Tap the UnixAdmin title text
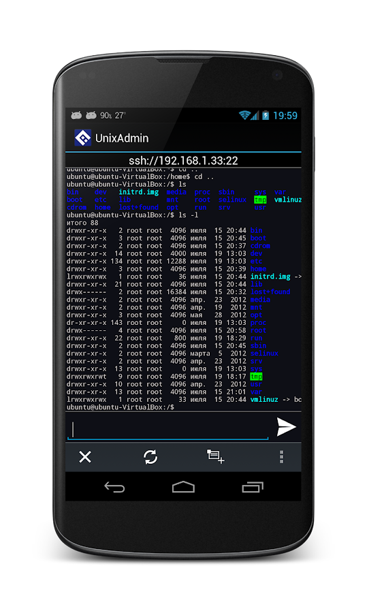 coord(122,138)
